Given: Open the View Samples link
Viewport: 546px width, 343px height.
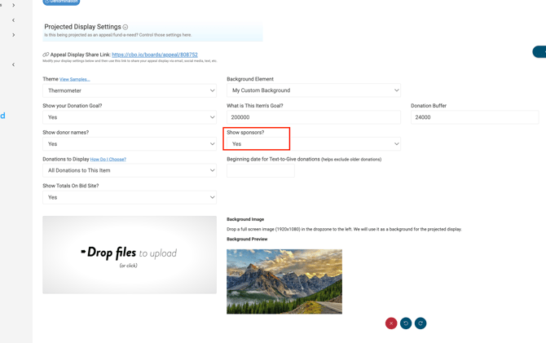Looking at the screenshot, I should point(75,80).
